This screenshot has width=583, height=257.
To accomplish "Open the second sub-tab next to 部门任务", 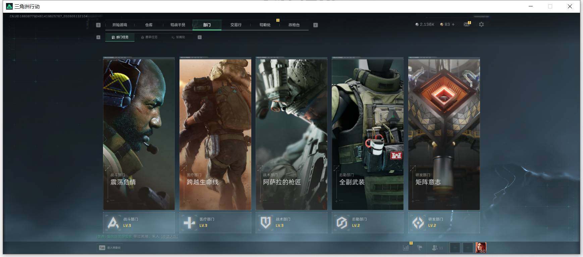I will [149, 37].
